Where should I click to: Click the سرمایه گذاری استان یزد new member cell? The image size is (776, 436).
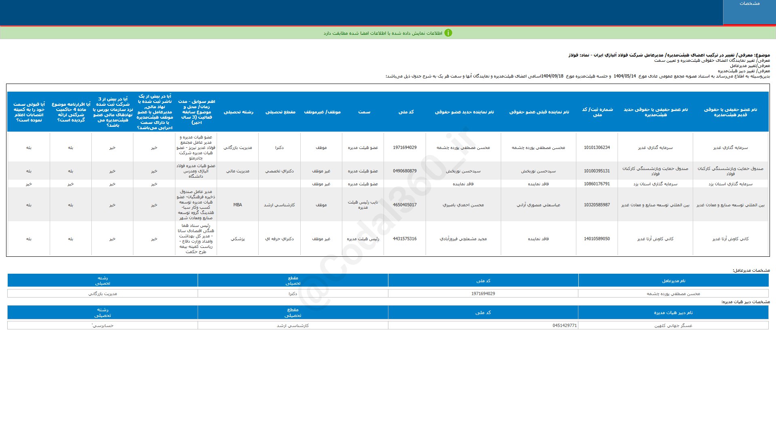[655, 184]
